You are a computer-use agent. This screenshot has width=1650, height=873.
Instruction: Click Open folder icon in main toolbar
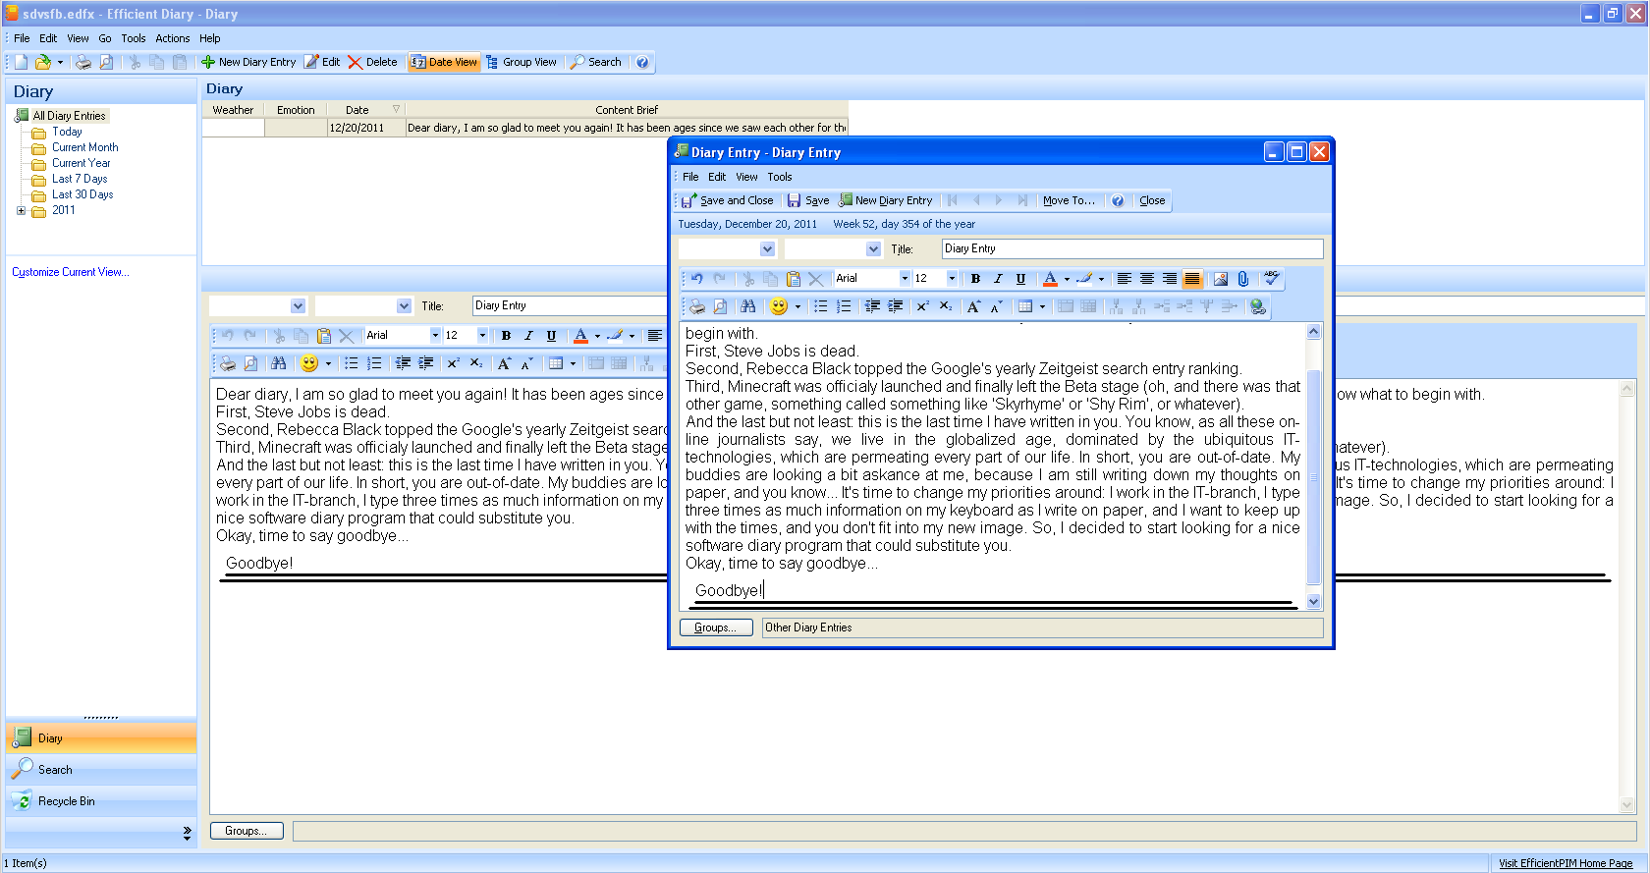point(43,62)
